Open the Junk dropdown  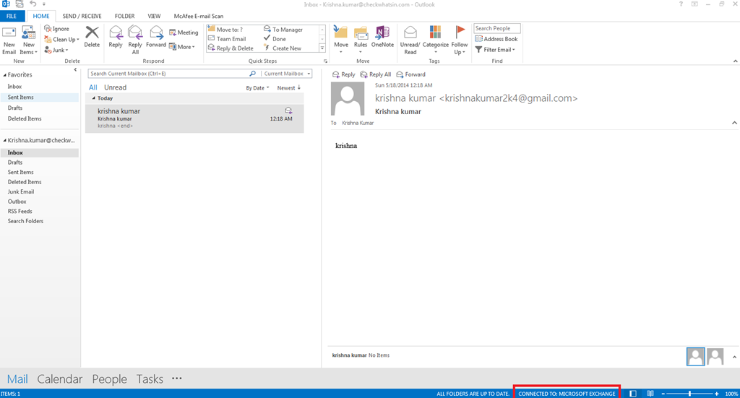tap(56, 50)
